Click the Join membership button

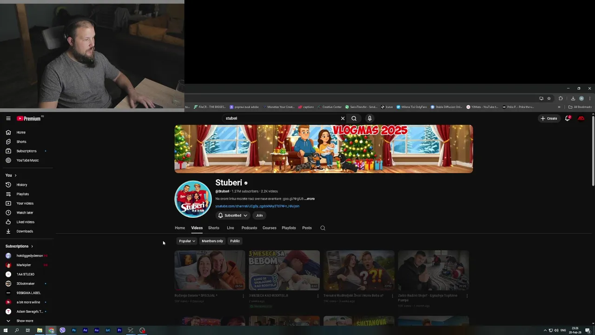click(259, 215)
